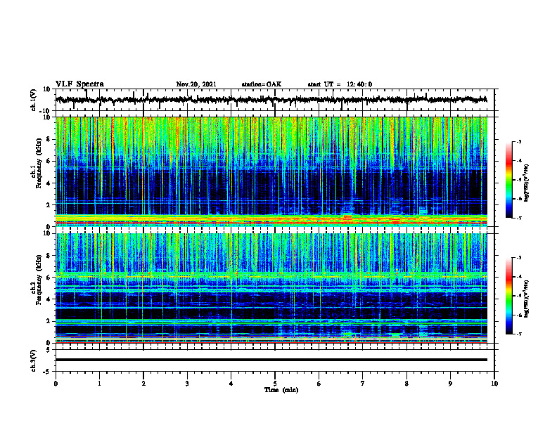Click the "station=GAK" header label
This screenshot has height=430, width=557.
(262, 84)
